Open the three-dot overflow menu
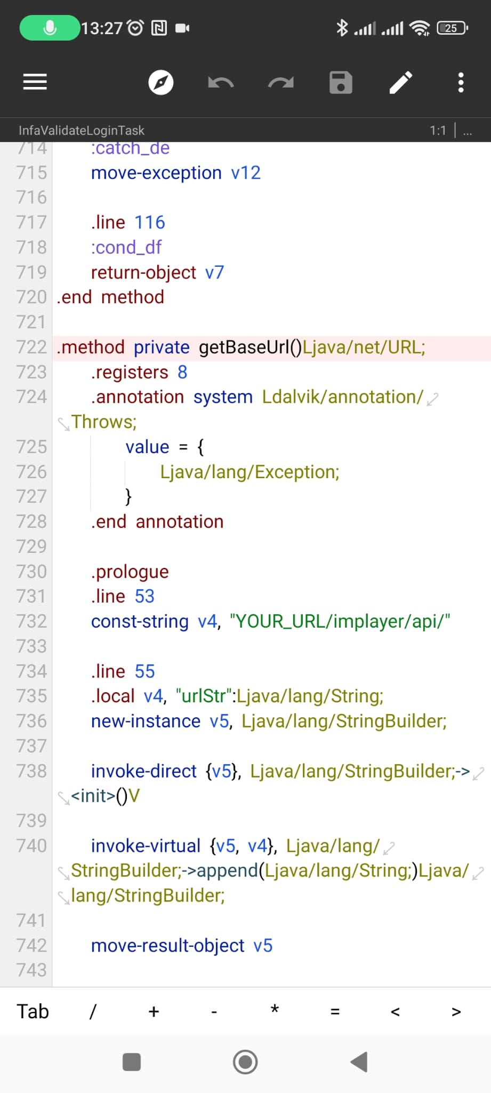Viewport: 491px width, 1093px height. coord(461,82)
